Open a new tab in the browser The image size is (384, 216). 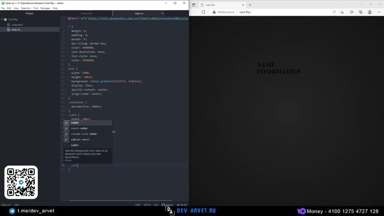pyautogui.click(x=250, y=5)
